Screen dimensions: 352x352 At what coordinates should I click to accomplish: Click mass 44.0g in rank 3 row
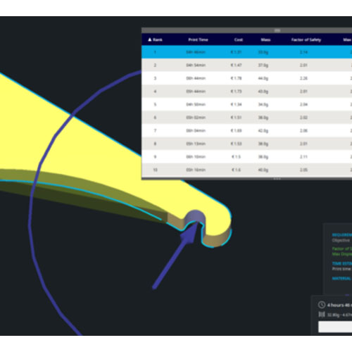point(263,78)
